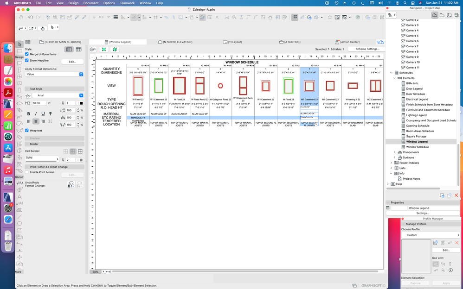Select Door Schedule in Navigator tree
463x289 pixels.
click(415, 94)
